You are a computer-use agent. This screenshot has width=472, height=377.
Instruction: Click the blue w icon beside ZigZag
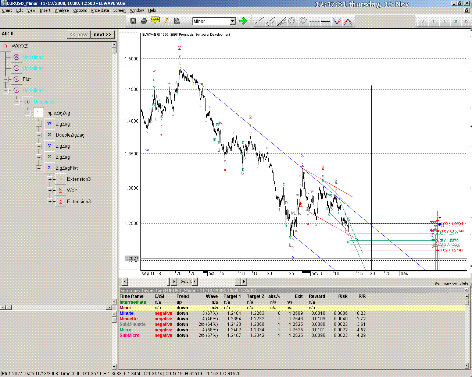[x=49, y=124]
